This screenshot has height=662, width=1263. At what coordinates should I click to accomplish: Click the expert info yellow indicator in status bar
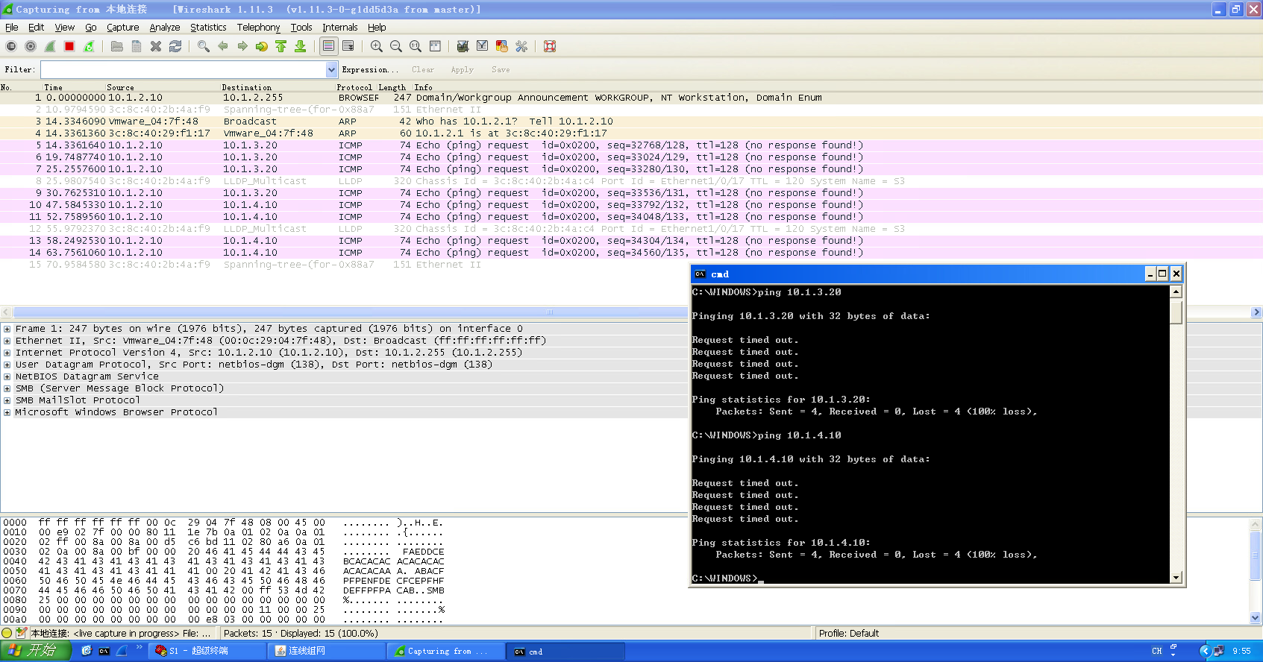[x=7, y=633]
